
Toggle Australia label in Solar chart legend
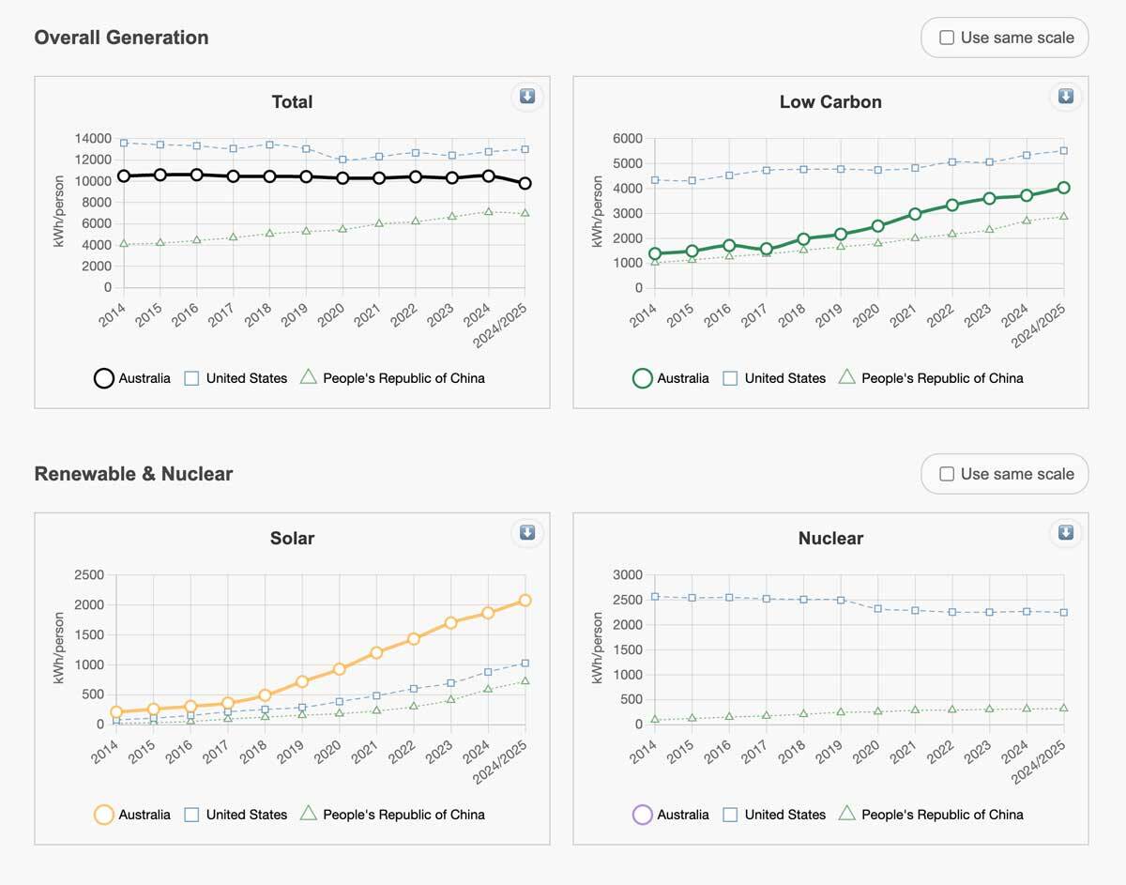pyautogui.click(x=145, y=815)
